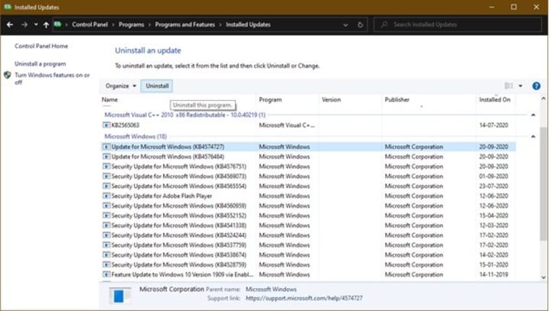Click the list's vertical scrollbar
Screen dimensions: 551x311
543,184
